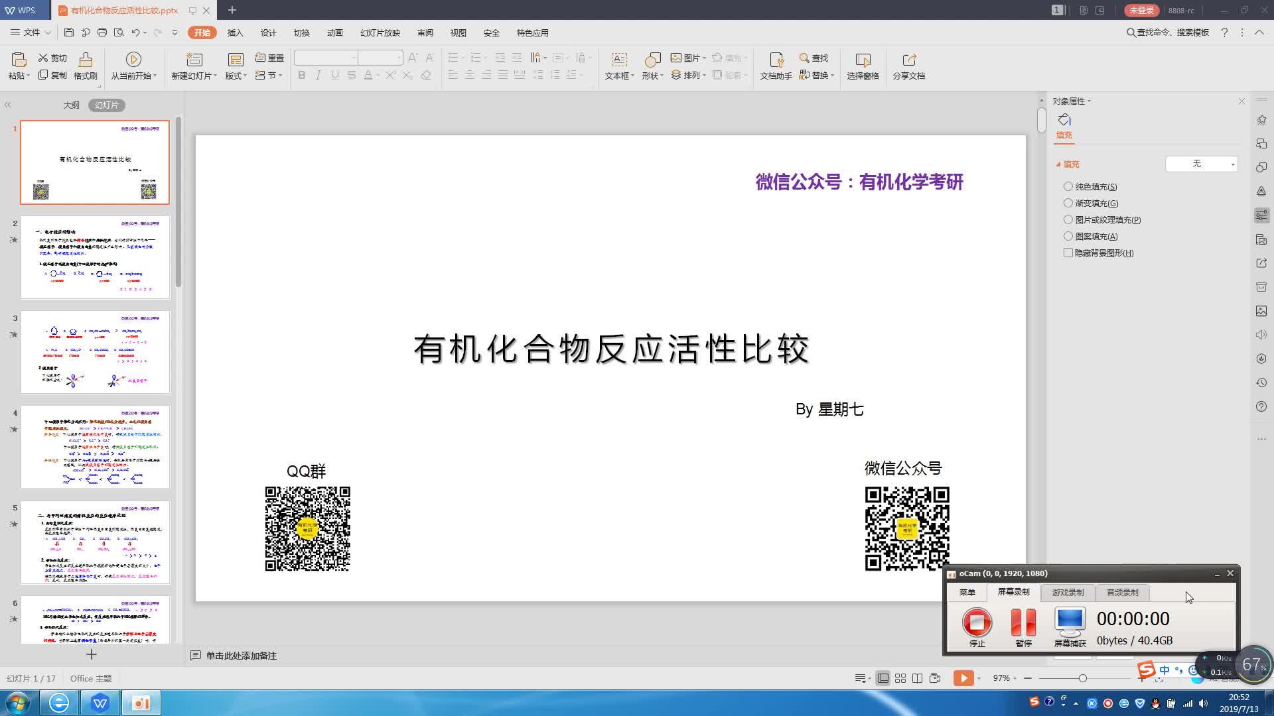
Task: Switch to Slides (幻灯片) pane view
Action: [x=107, y=105]
